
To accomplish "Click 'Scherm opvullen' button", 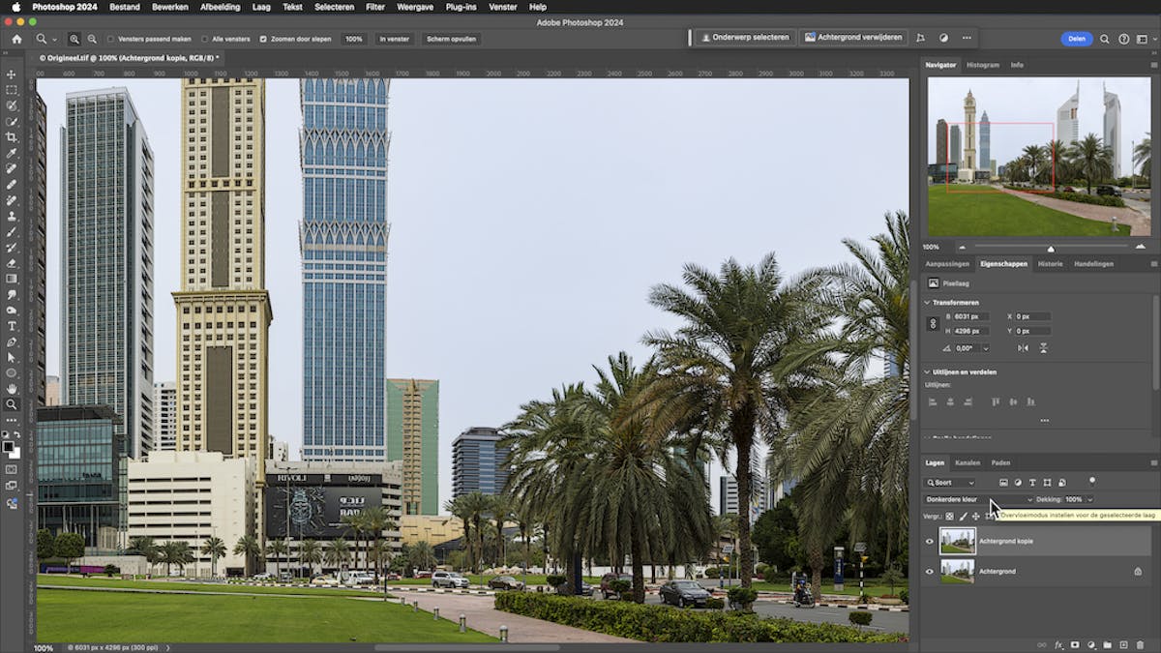I will click(452, 39).
